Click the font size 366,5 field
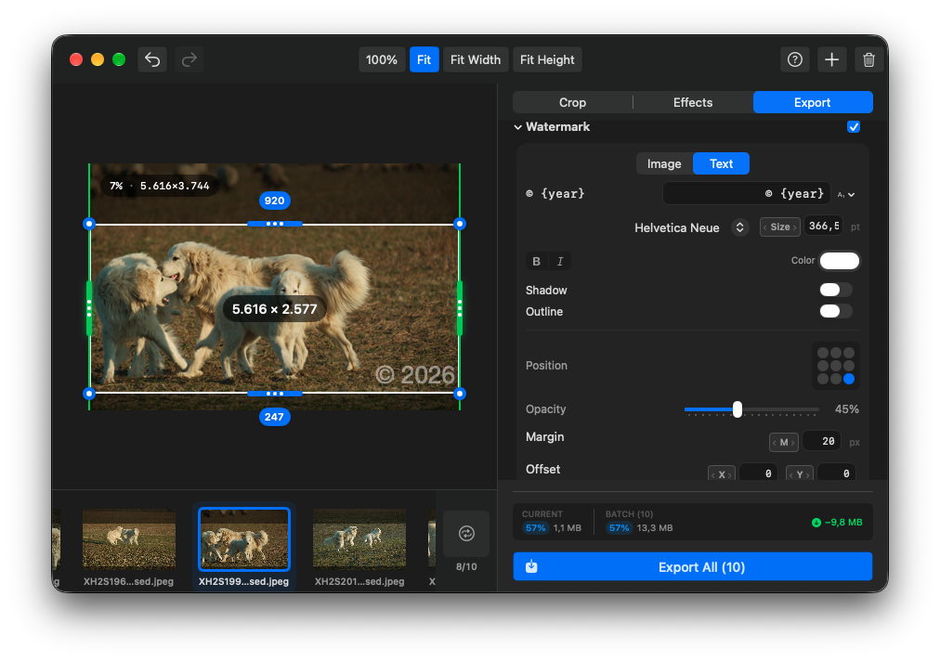This screenshot has width=940, height=661. tap(823, 226)
